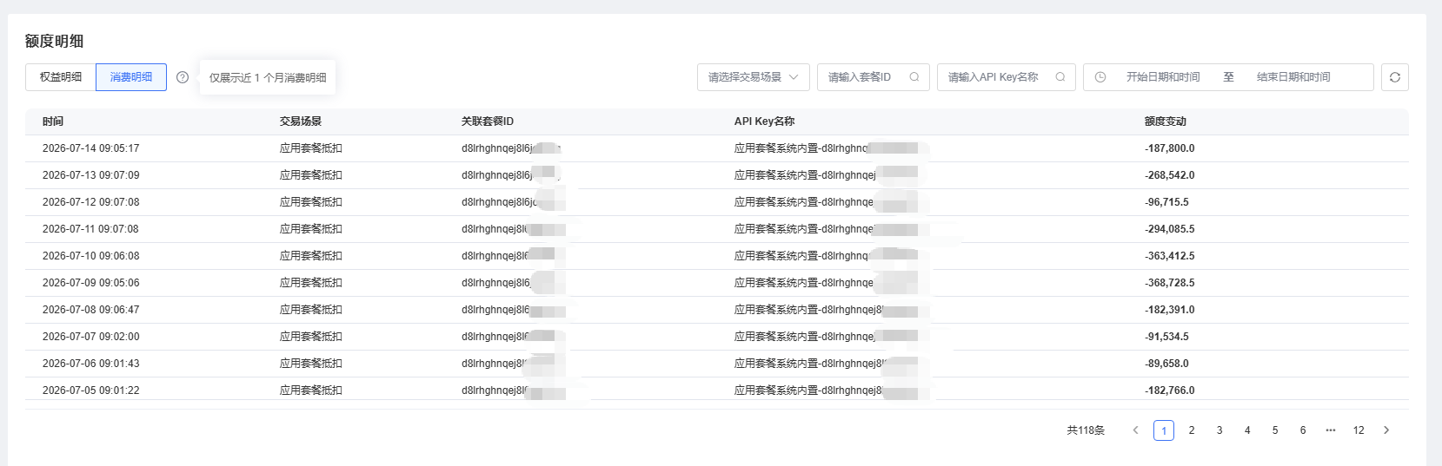This screenshot has width=1442, height=466.
Task: Click the -268,542.0 quota value
Action: pyautogui.click(x=1170, y=175)
